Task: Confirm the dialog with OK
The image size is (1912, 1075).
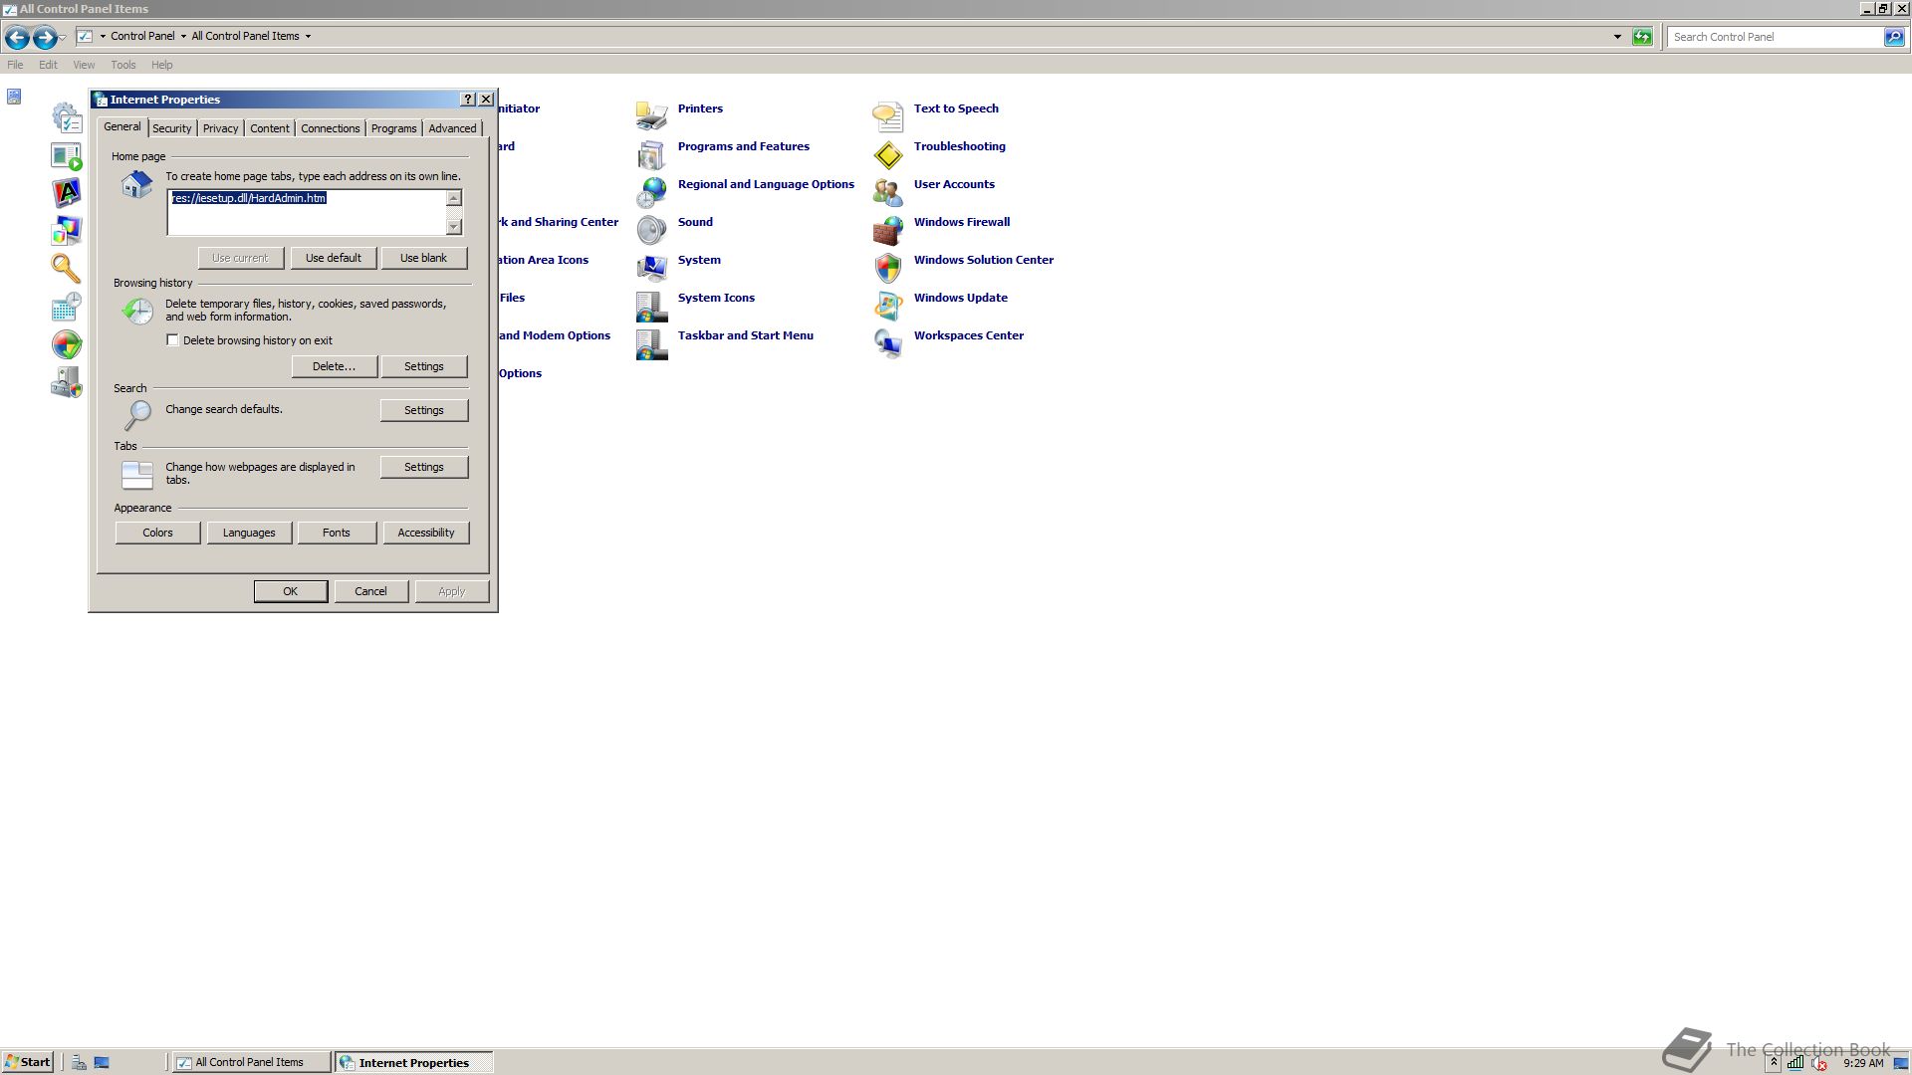Action: click(291, 591)
